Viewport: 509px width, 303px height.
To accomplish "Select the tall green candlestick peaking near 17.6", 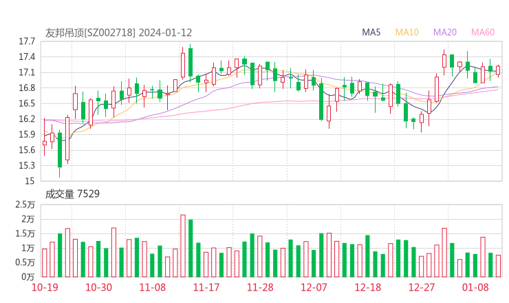I will [x=191, y=63].
